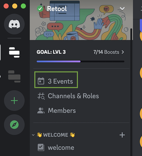Image resolution: width=142 pixels, height=156 pixels.
Task: Click the channel list vertical scrollbar
Action: [131, 92]
